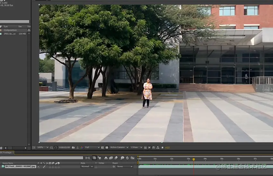
Task: Open Timeline button in viewer footer
Action: pos(154,148)
